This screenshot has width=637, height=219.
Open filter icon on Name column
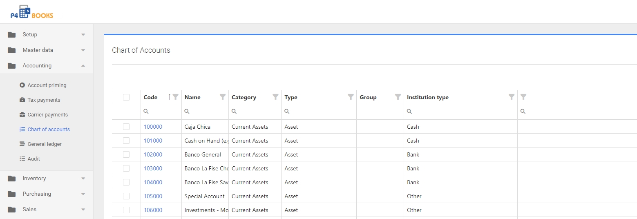pyautogui.click(x=223, y=97)
